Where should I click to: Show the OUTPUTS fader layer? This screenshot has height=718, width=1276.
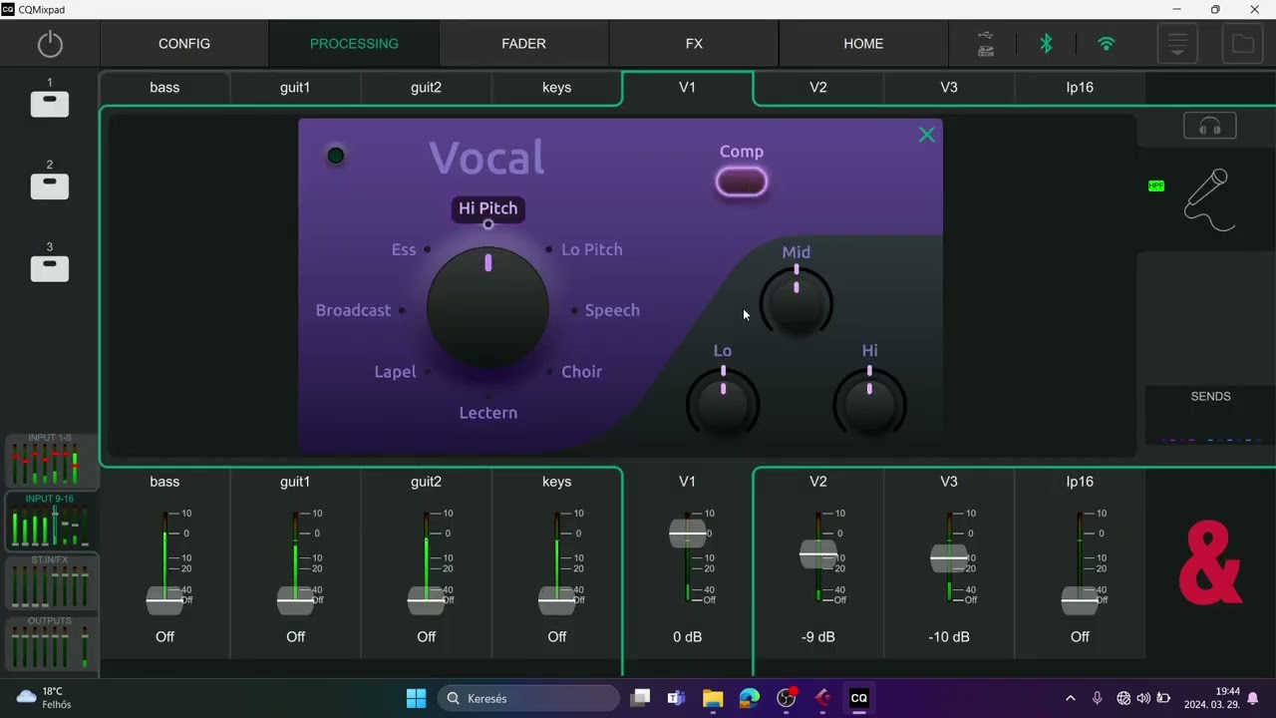pyautogui.click(x=51, y=643)
